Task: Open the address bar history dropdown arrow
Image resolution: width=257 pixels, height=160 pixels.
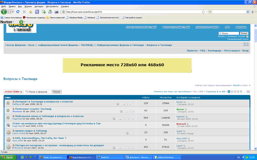Action: click(x=207, y=12)
